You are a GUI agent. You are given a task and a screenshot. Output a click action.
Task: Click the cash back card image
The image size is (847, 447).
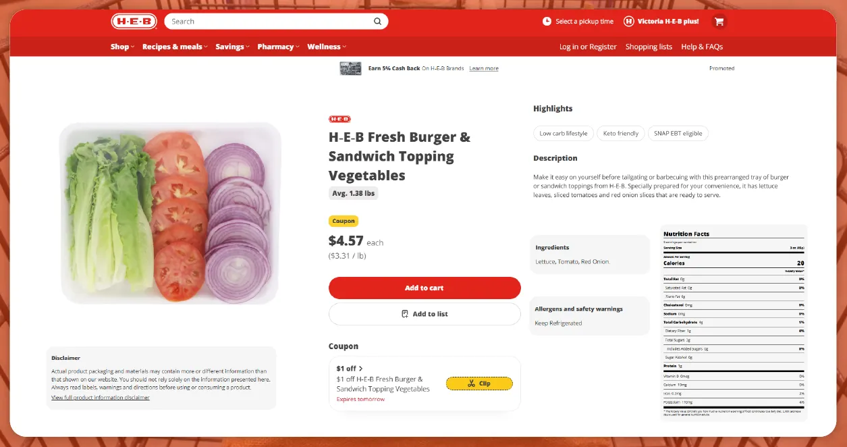(350, 68)
